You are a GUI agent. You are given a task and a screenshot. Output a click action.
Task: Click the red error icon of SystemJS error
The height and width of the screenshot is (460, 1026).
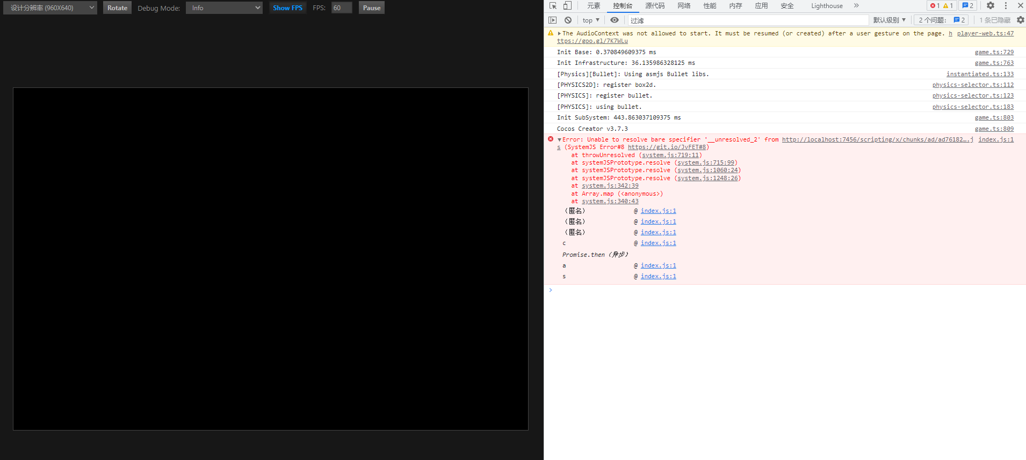click(x=551, y=139)
